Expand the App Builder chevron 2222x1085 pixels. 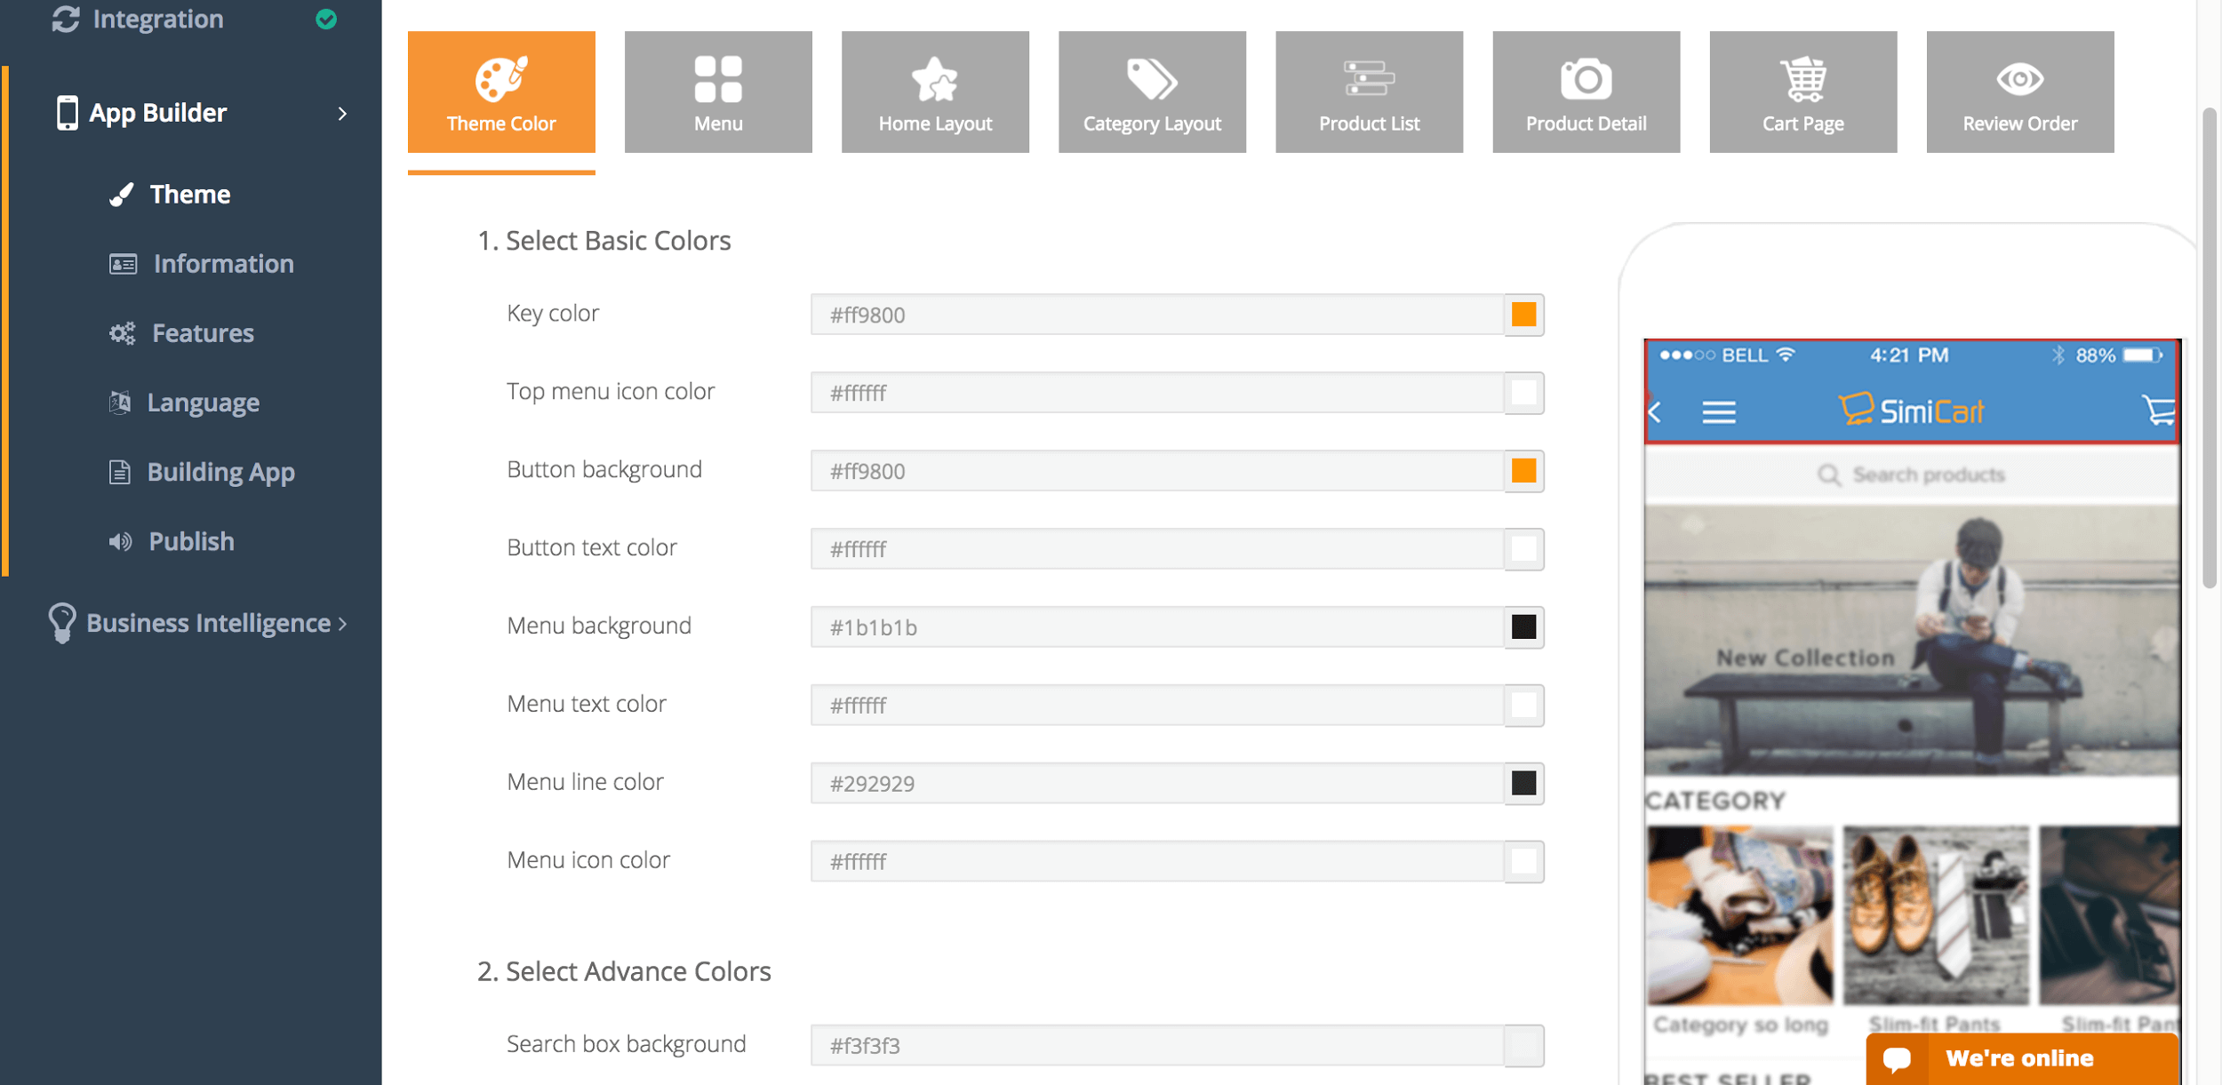(x=342, y=114)
